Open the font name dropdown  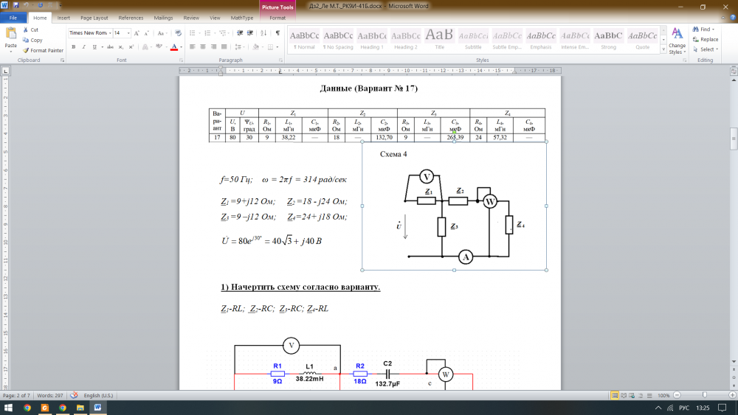(110, 33)
